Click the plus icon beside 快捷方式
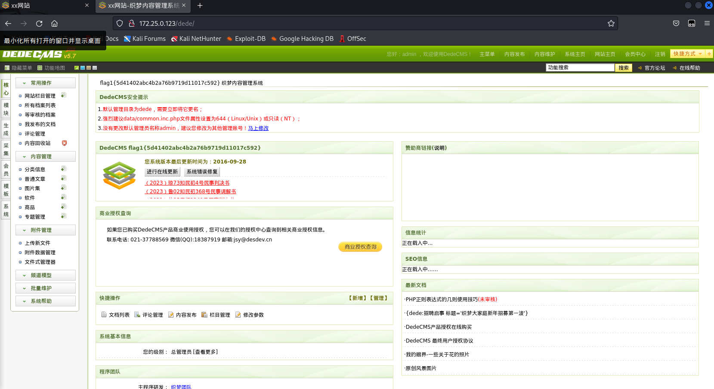This screenshot has width=714, height=389. click(709, 54)
